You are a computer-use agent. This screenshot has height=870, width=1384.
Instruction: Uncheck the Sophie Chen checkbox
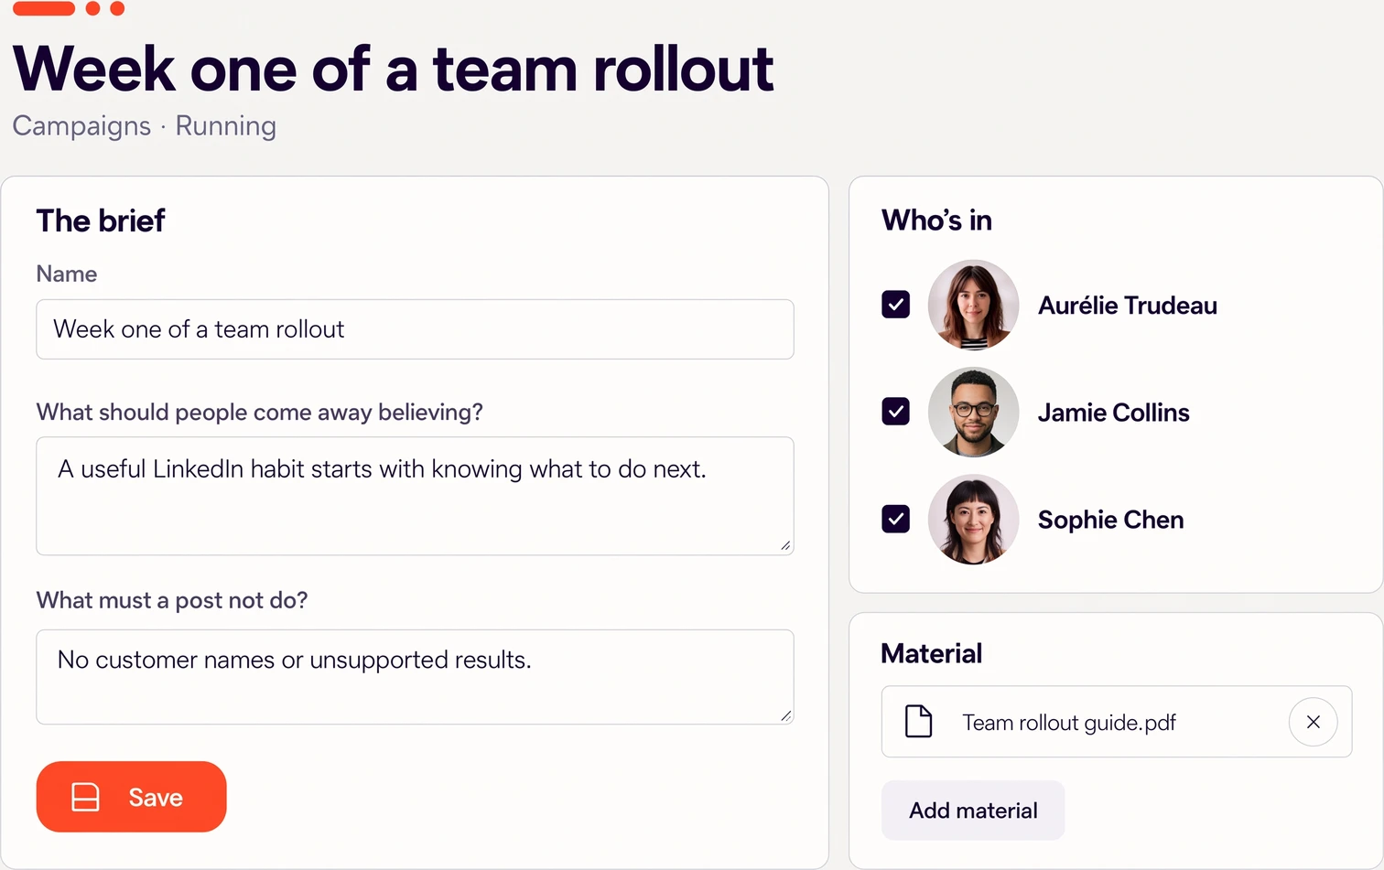coord(896,519)
